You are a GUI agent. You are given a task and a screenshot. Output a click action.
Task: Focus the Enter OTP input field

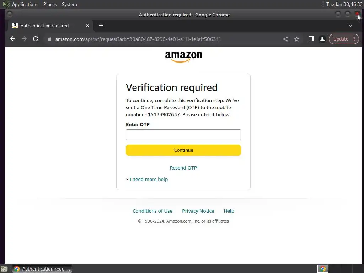183,135
